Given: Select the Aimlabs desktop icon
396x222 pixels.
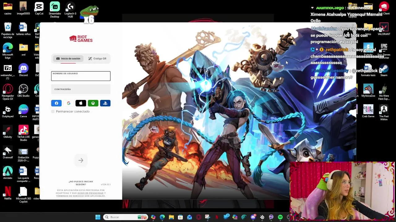Looking at the screenshot, I should tap(8, 173).
